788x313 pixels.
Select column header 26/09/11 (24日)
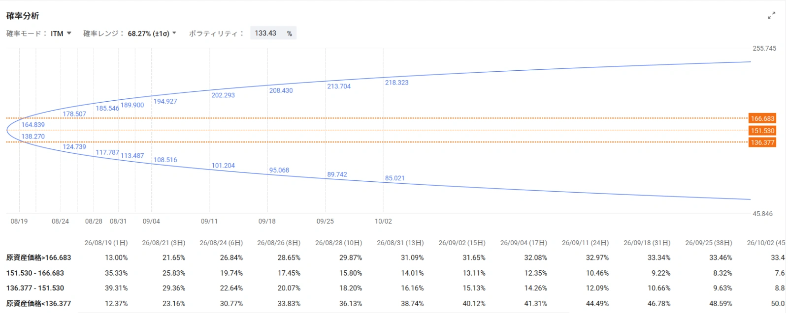coord(585,243)
